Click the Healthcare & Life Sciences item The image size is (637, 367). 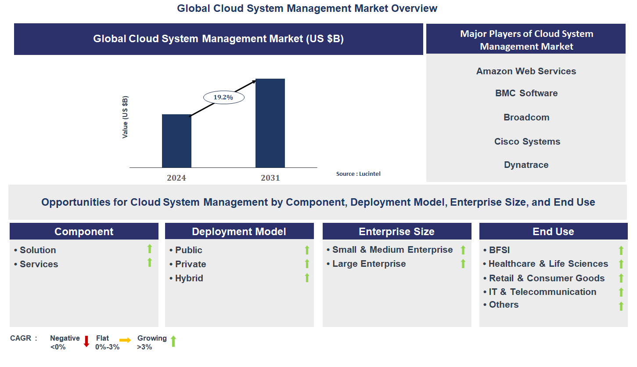548,264
